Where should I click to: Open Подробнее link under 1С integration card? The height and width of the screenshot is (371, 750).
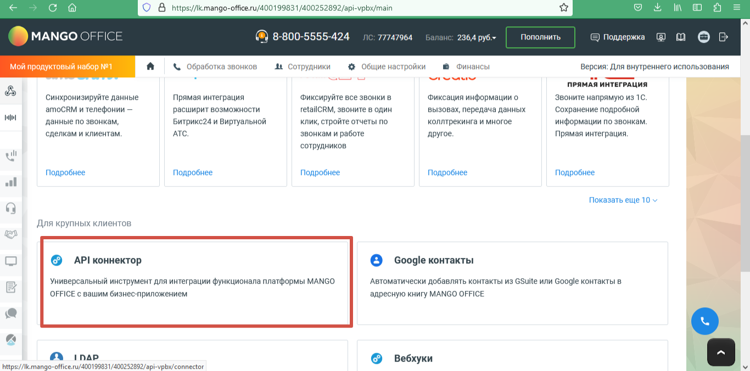click(x=575, y=172)
